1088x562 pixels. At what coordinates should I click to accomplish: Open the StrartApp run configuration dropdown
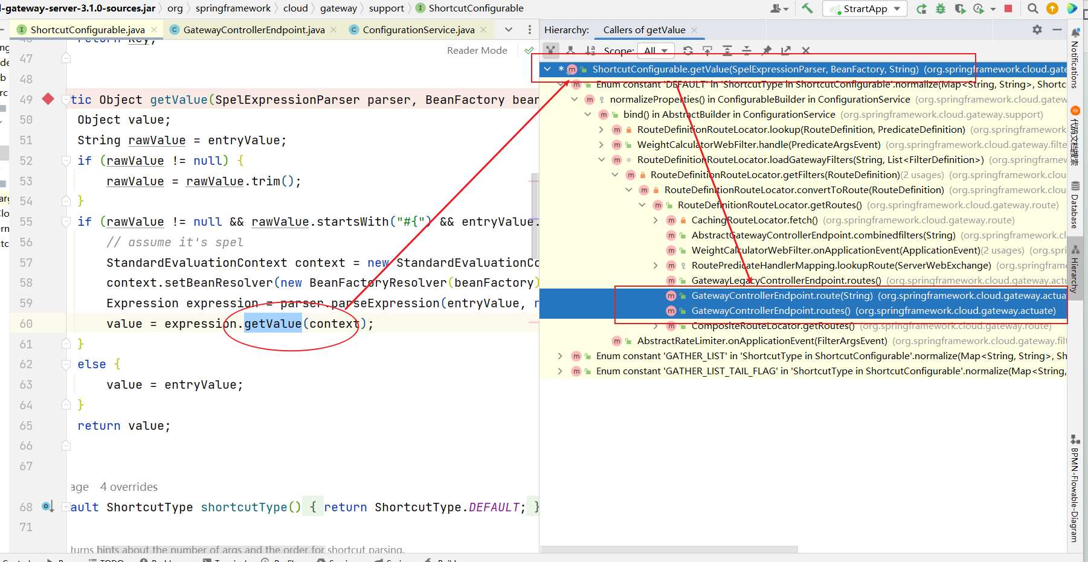point(865,8)
